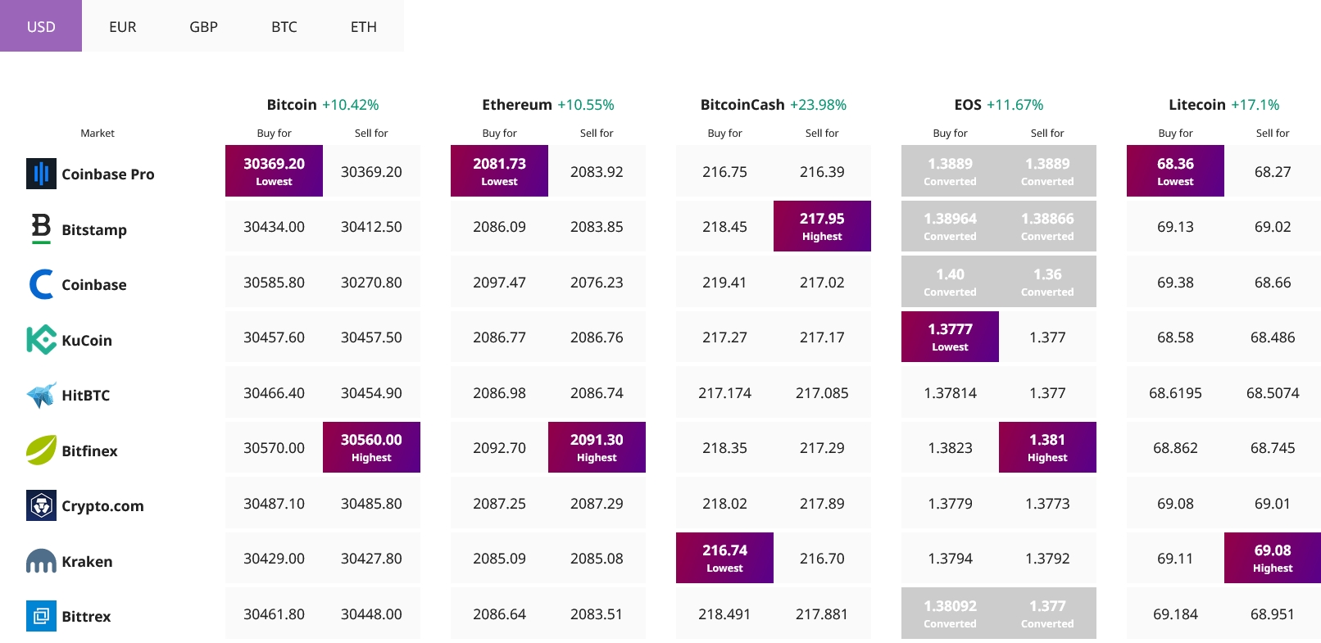The height and width of the screenshot is (643, 1321).
Task: Click the BitcoinCash column heading
Action: (742, 105)
